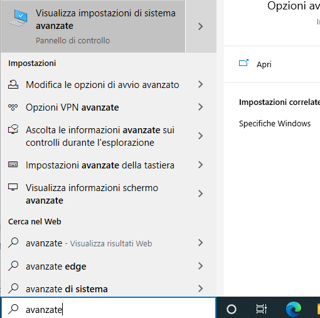Click Apri to open the setting
The height and width of the screenshot is (318, 320).
[264, 64]
